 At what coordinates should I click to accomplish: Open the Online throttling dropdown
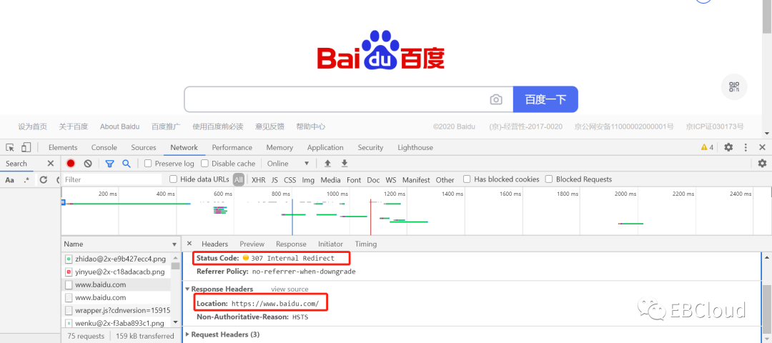click(x=288, y=164)
